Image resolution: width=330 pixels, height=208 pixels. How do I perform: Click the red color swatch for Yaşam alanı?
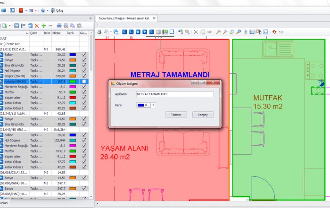click(x=73, y=98)
